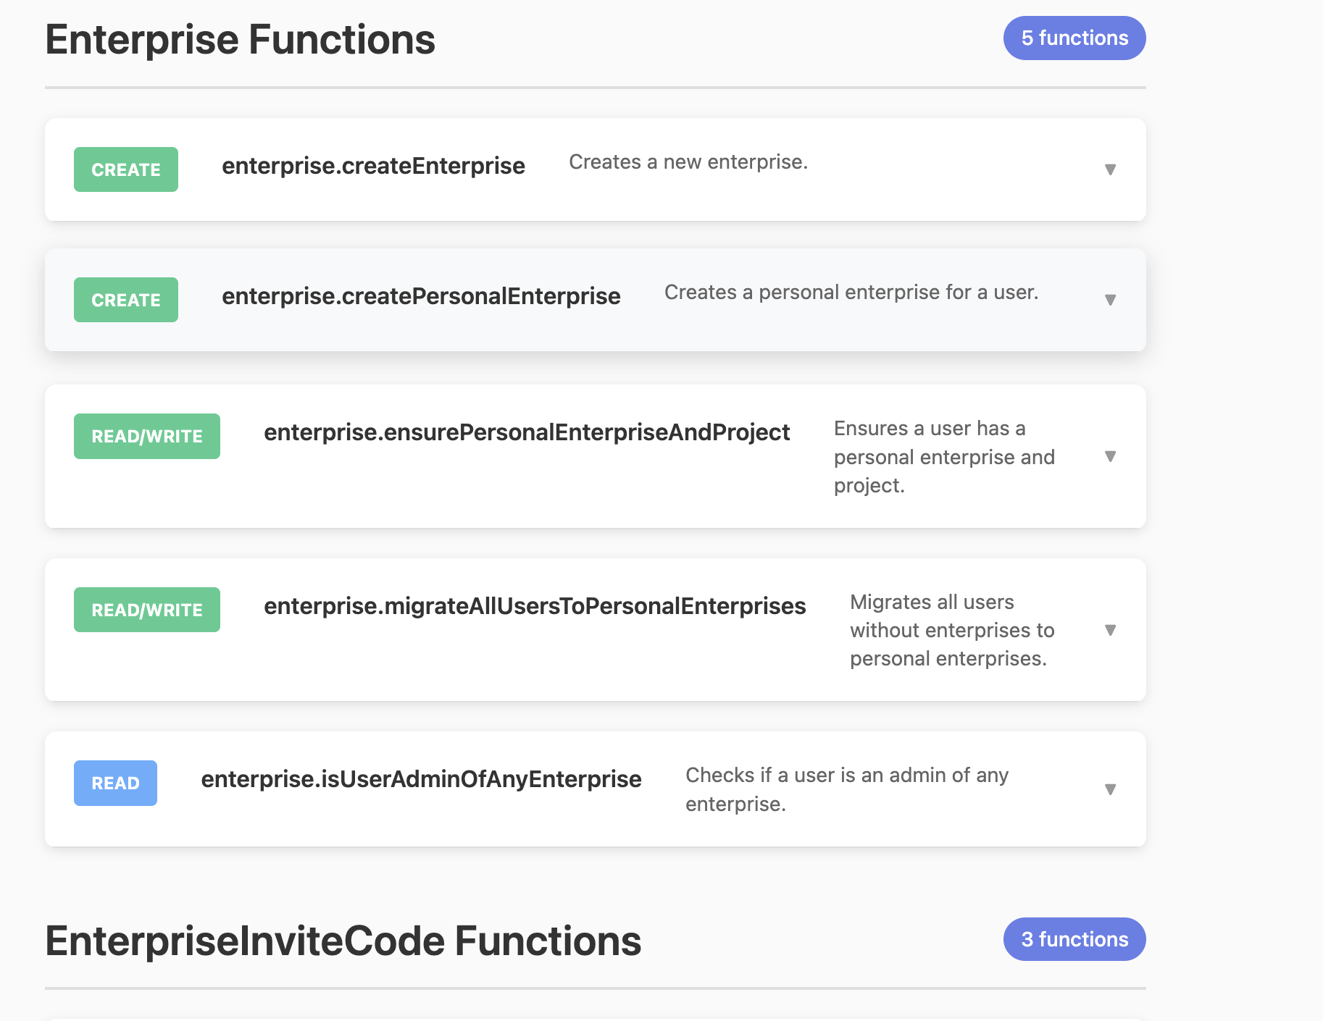1323x1021 pixels.
Task: Click the '3 functions' count badge
Action: (x=1074, y=939)
